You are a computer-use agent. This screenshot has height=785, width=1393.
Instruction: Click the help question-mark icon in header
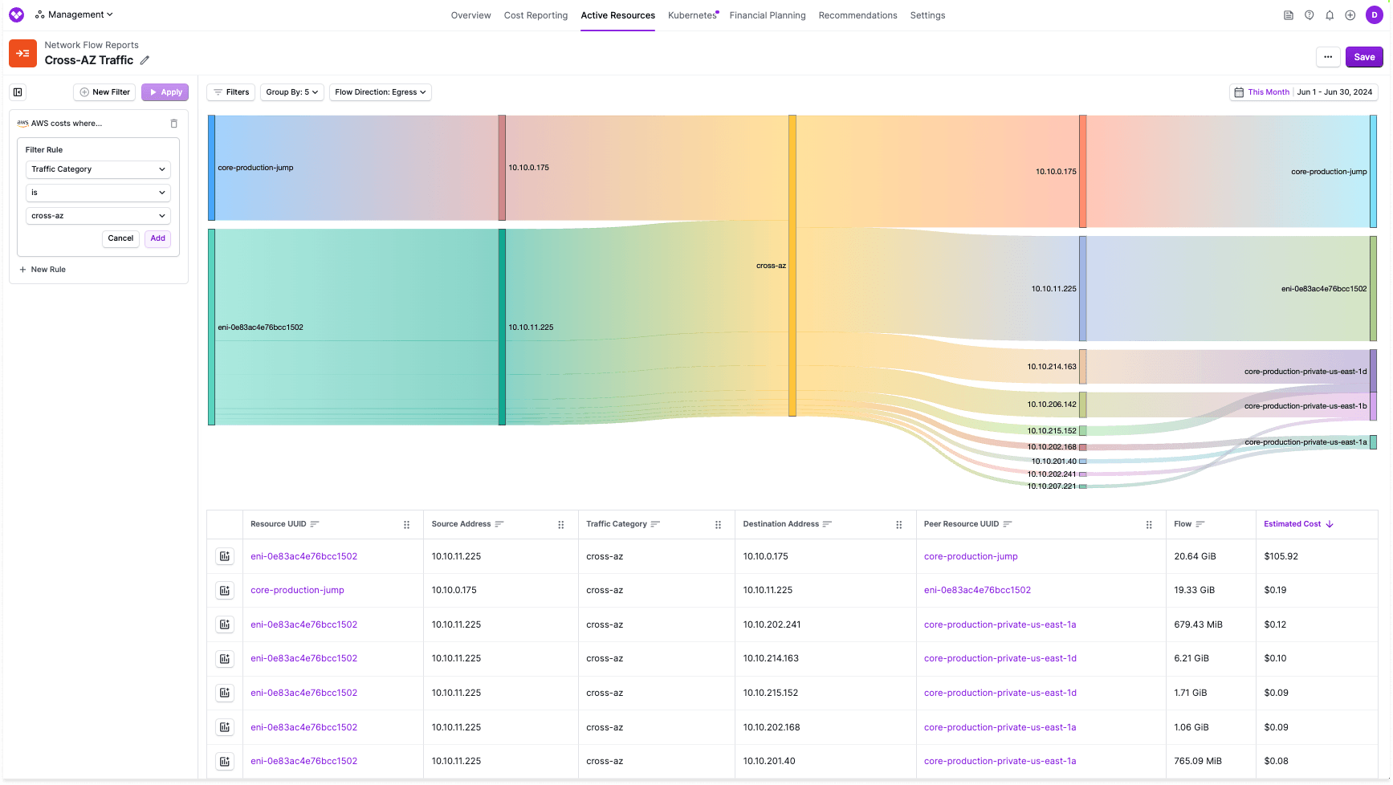[1310, 14]
